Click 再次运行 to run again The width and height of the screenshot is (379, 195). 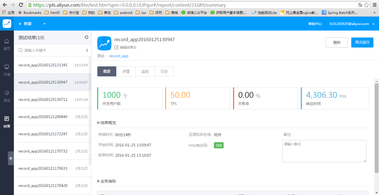click(362, 42)
